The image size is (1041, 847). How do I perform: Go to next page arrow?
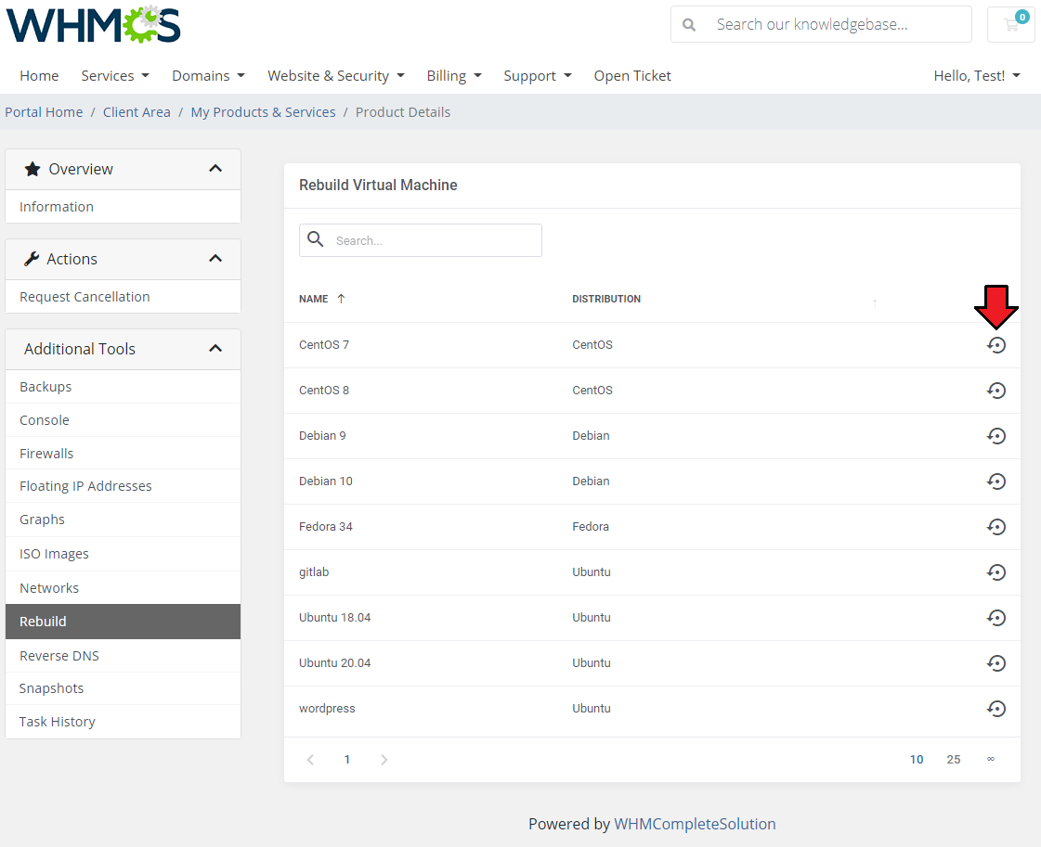tap(384, 760)
